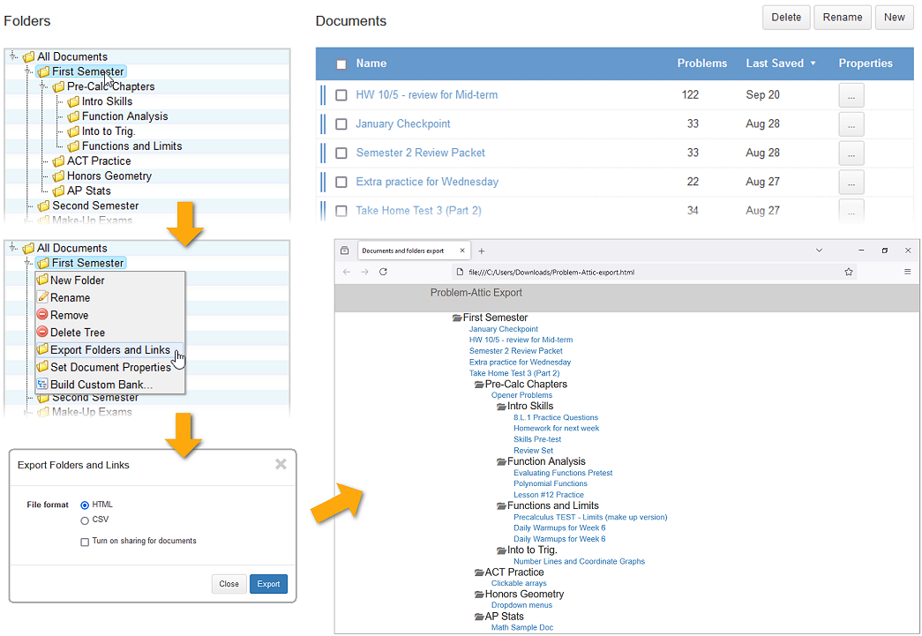Sort by the Last Saved column arrow
The height and width of the screenshot is (636, 922).
(x=813, y=64)
